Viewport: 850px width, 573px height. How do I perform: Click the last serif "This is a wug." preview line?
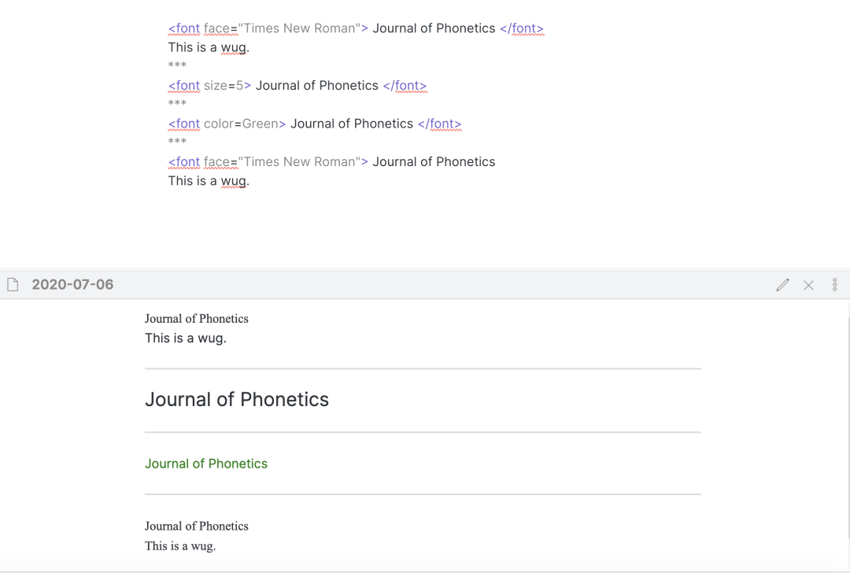tap(180, 545)
